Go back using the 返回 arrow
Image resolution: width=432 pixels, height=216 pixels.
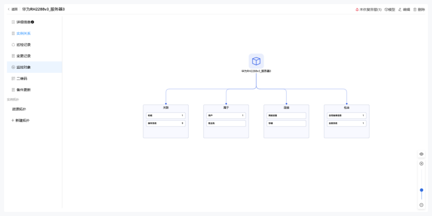[13, 9]
